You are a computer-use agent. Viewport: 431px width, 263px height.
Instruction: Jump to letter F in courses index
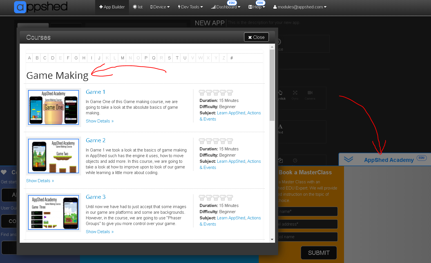coord(68,58)
